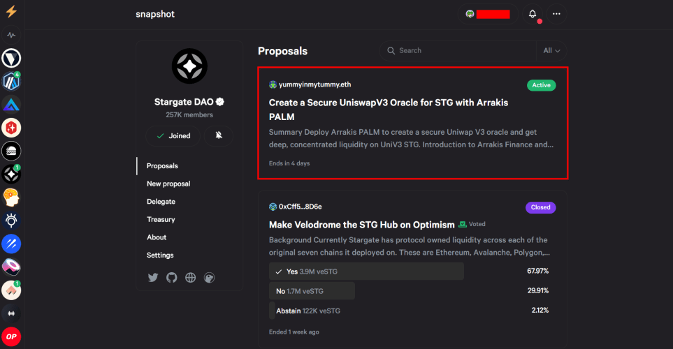Image resolution: width=673 pixels, height=349 pixels.
Task: Open the Stargate space icon in sidebar
Action: point(11,174)
